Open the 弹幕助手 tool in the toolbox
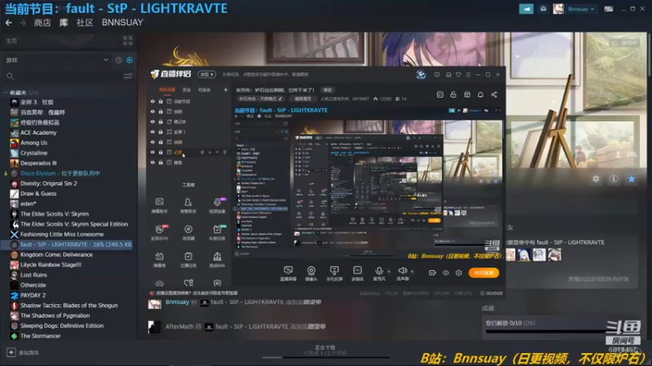Screen dimensions: 652x366 (159, 205)
